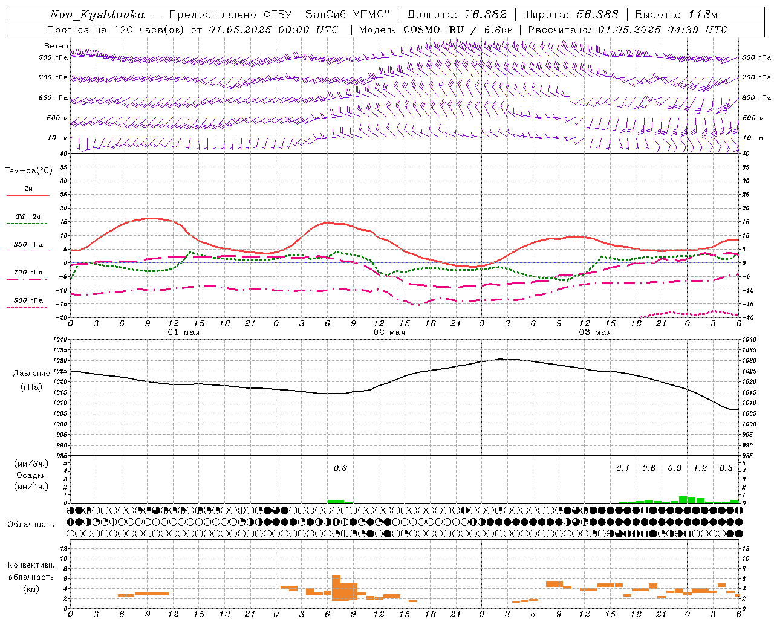
Task: Click the red solid line sample under 2м
Action: click(28, 195)
